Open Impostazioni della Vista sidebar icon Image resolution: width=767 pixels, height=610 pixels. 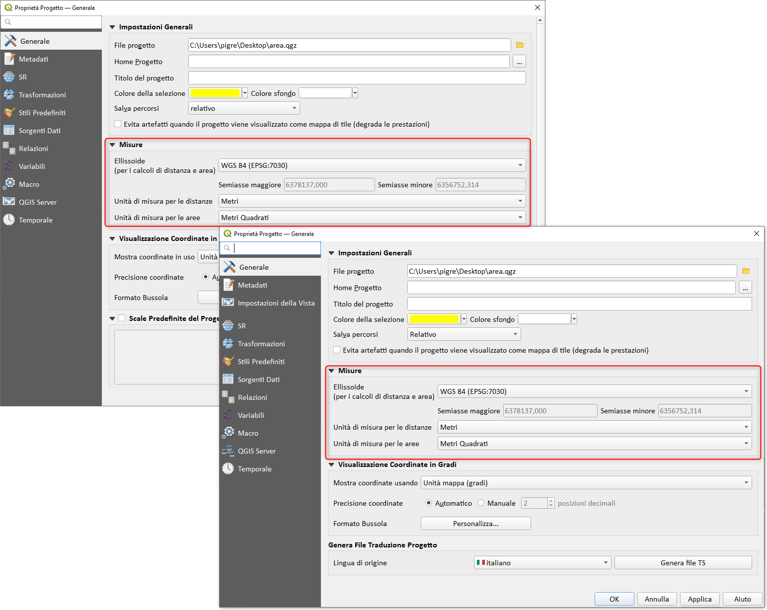coord(228,303)
